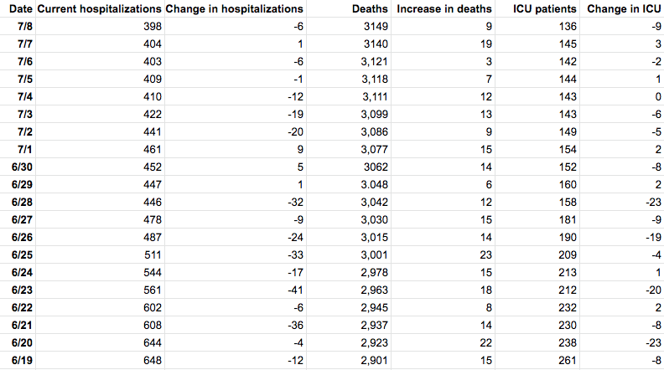
Task: Click the 6/19 date cell
Action: 23,361
